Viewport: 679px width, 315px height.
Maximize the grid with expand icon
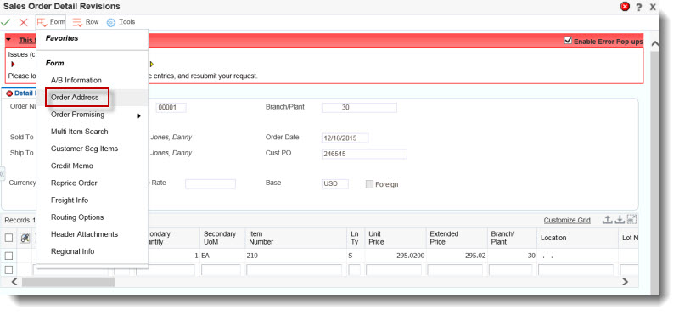point(631,220)
